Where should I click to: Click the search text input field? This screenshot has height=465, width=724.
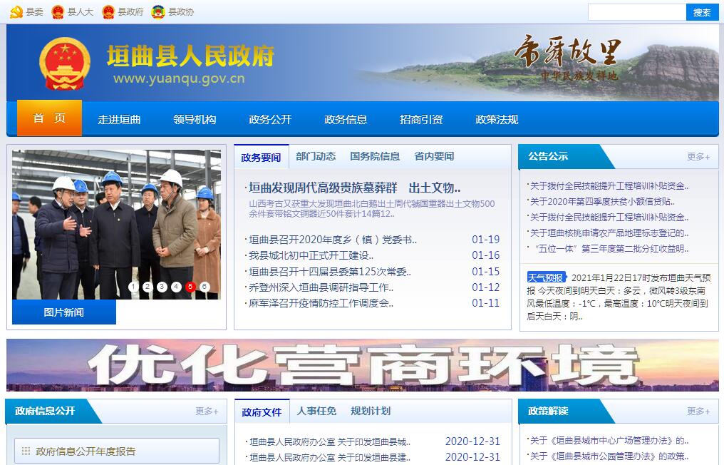636,12
